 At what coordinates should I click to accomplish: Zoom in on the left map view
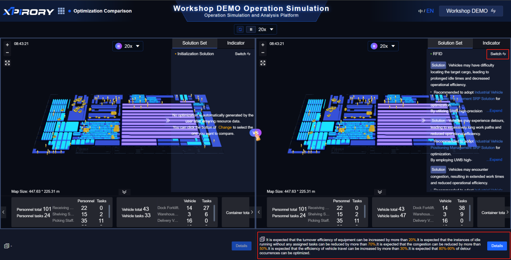7,45
